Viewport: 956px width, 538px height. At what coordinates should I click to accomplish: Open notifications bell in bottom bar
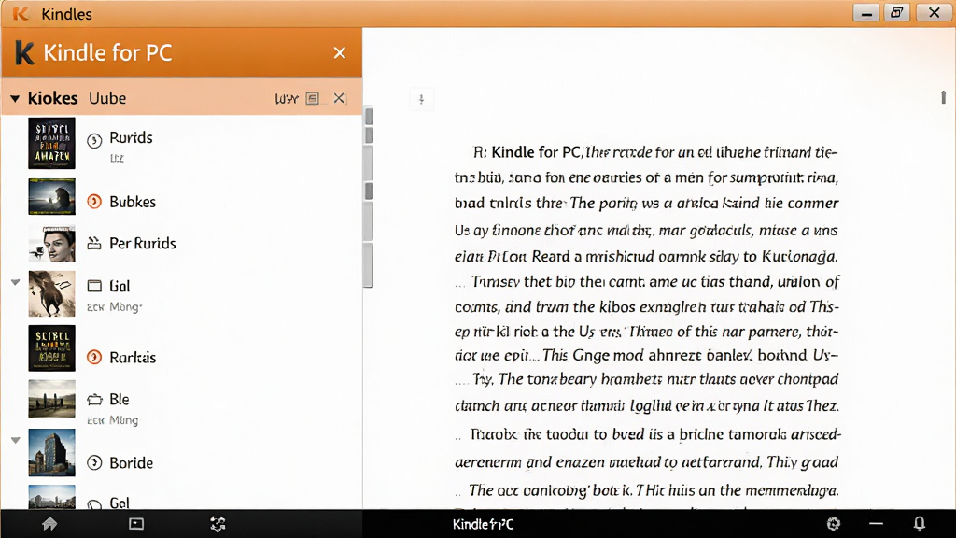[919, 523]
